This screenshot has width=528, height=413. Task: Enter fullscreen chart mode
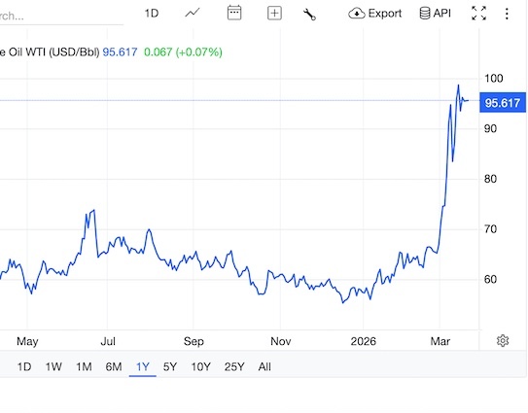coord(478,14)
